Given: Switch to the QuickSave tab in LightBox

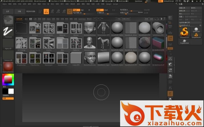Looking at the screenshot, I should pos(82,19).
